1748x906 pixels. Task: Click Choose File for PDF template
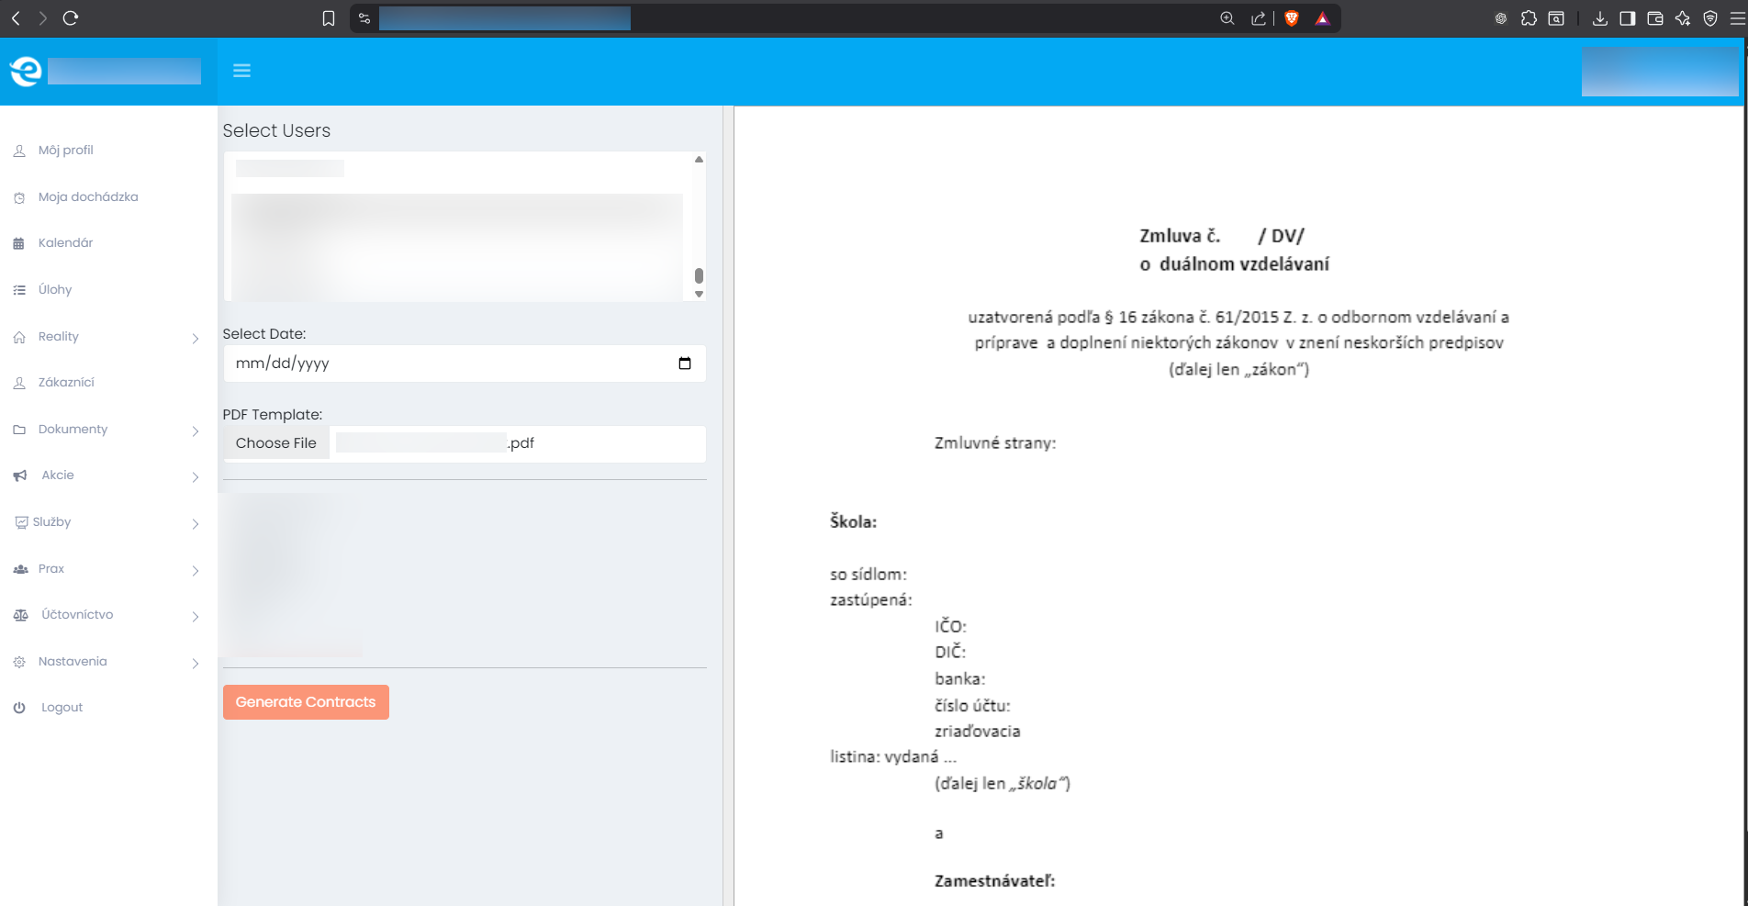tap(276, 443)
